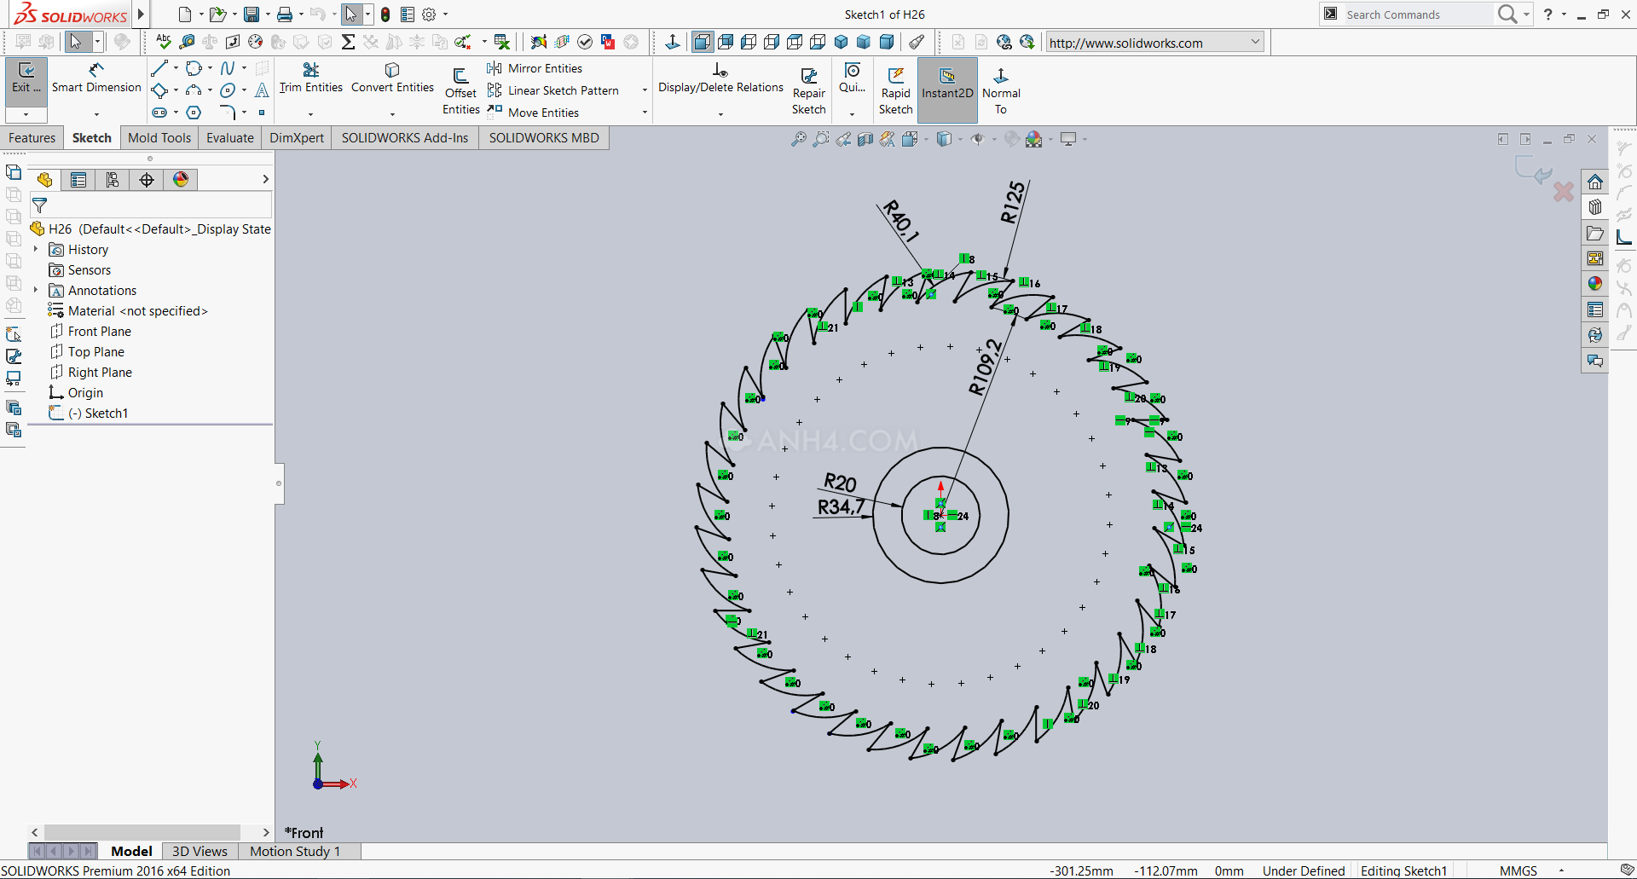Screen dimensions: 1637x879
Task: Open the FeatureManager Design Tree tab
Action: (44, 180)
